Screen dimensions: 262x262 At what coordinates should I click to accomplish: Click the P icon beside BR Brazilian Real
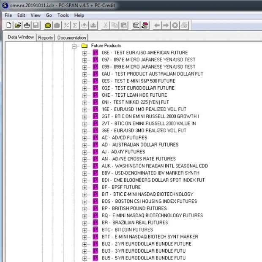[x=96, y=223]
